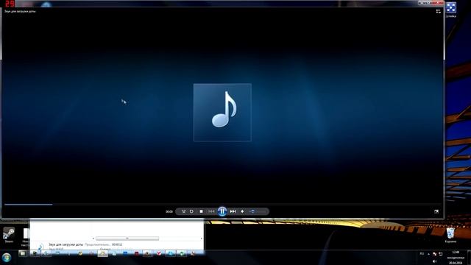
Task: Enter full screen via bottom-right icon
Action: pos(436,211)
